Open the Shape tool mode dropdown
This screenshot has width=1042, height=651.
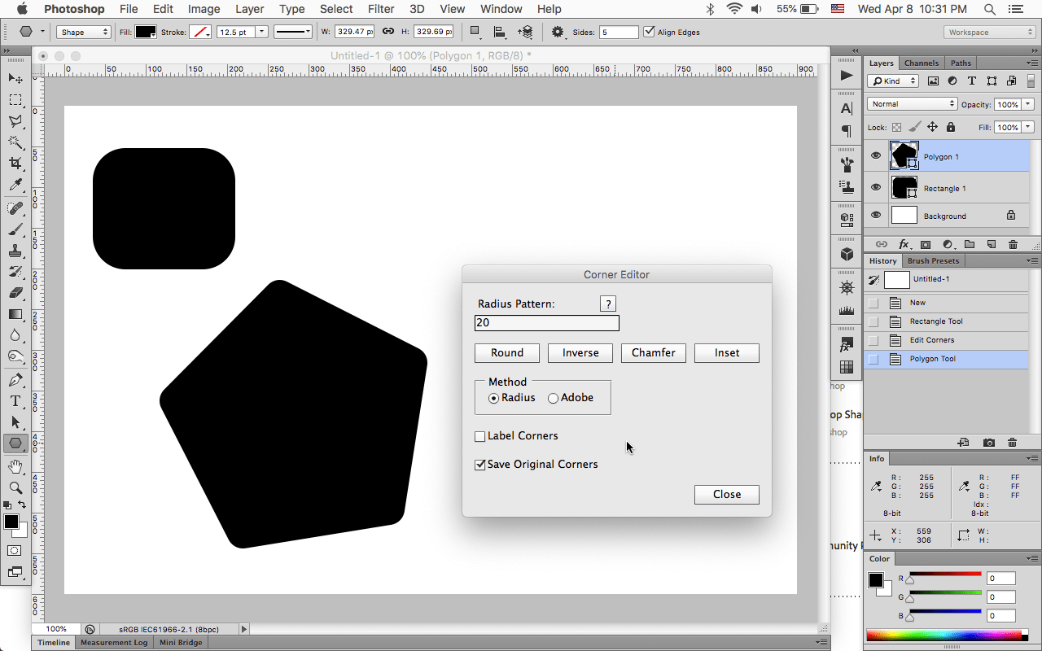tap(83, 31)
